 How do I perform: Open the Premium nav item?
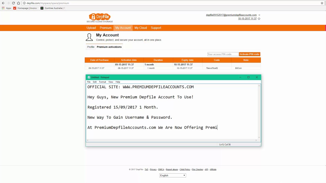click(106, 28)
